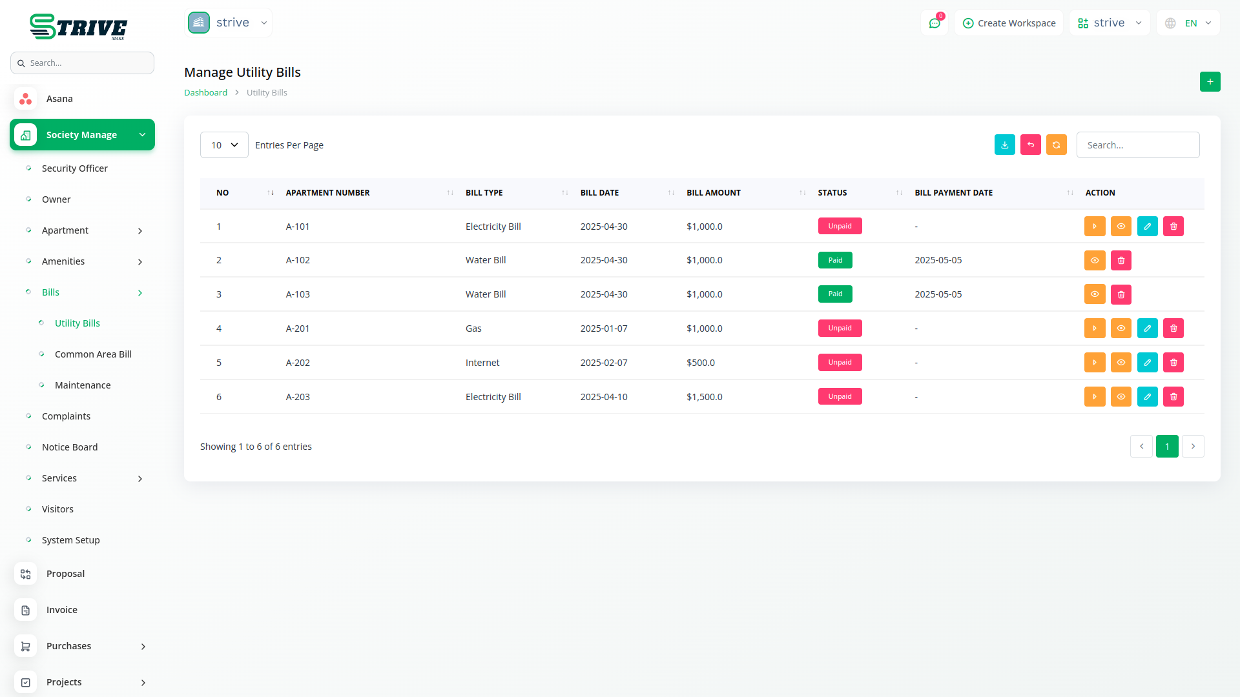Click the table search input field

point(1137,145)
